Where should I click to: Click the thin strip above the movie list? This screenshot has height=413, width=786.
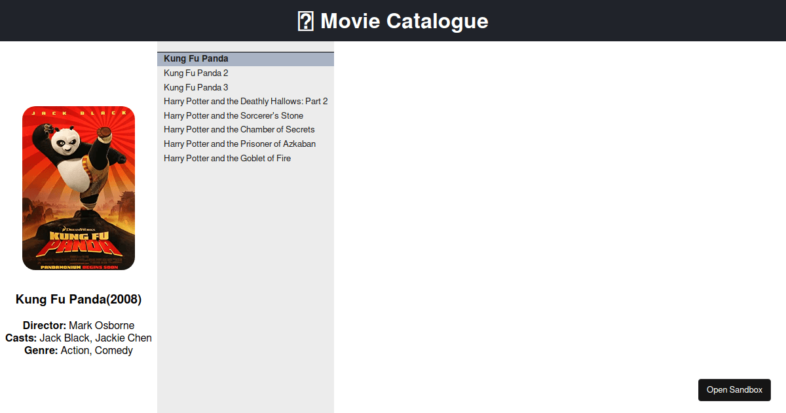(x=246, y=47)
